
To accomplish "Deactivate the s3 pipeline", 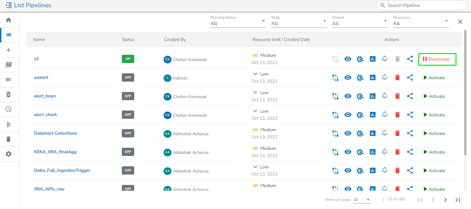I will [437, 59].
